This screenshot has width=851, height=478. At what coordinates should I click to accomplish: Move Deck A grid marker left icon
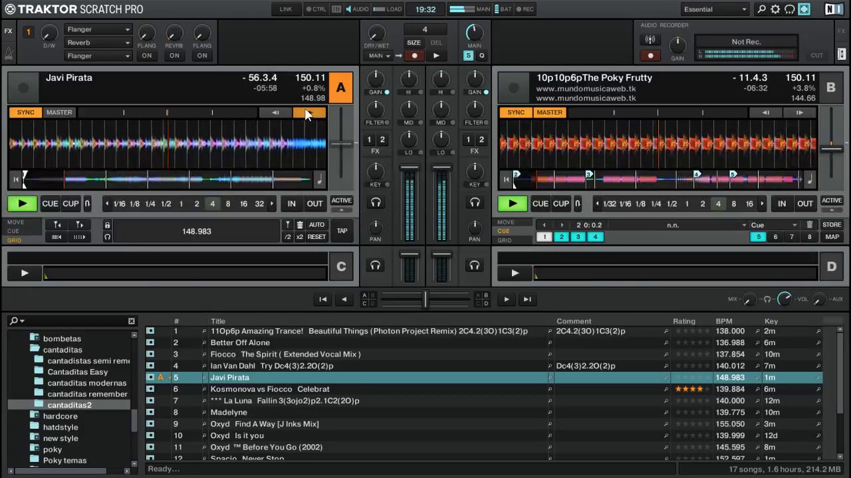(x=58, y=225)
